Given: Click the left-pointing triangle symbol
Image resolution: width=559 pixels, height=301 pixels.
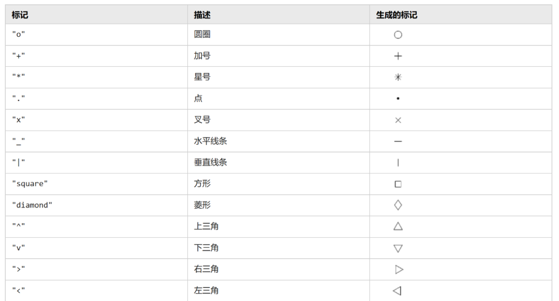Looking at the screenshot, I should [x=397, y=291].
